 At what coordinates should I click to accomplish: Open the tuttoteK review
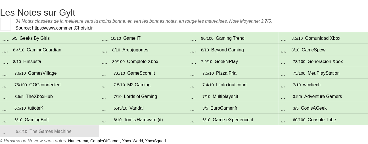pyautogui.click(x=36, y=108)
